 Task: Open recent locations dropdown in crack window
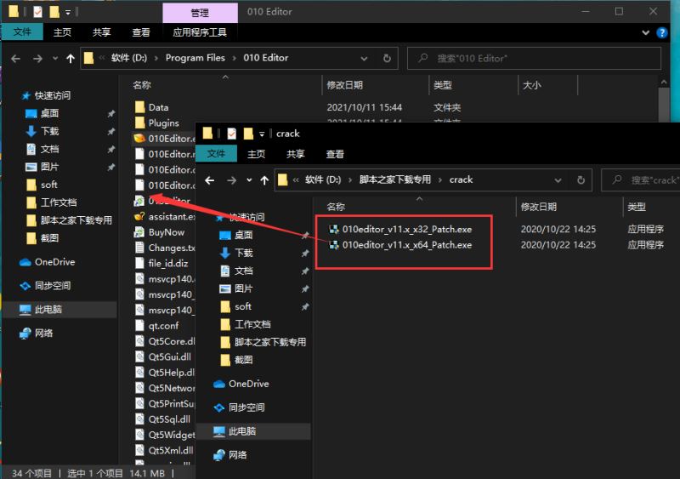coord(249,180)
